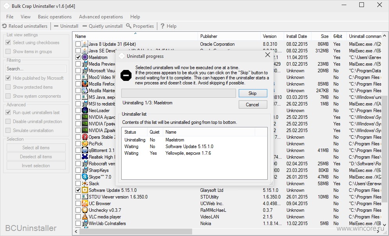The height and width of the screenshot is (236, 389).
Task: Open the Help menu in menu bar
Action: pos(135,16)
